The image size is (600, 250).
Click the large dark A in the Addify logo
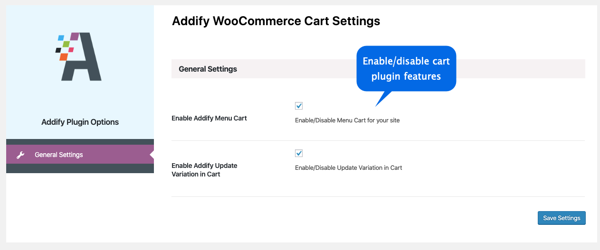click(x=88, y=59)
